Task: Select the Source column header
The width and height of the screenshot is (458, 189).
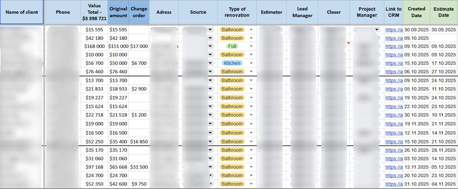Action: pos(198,12)
